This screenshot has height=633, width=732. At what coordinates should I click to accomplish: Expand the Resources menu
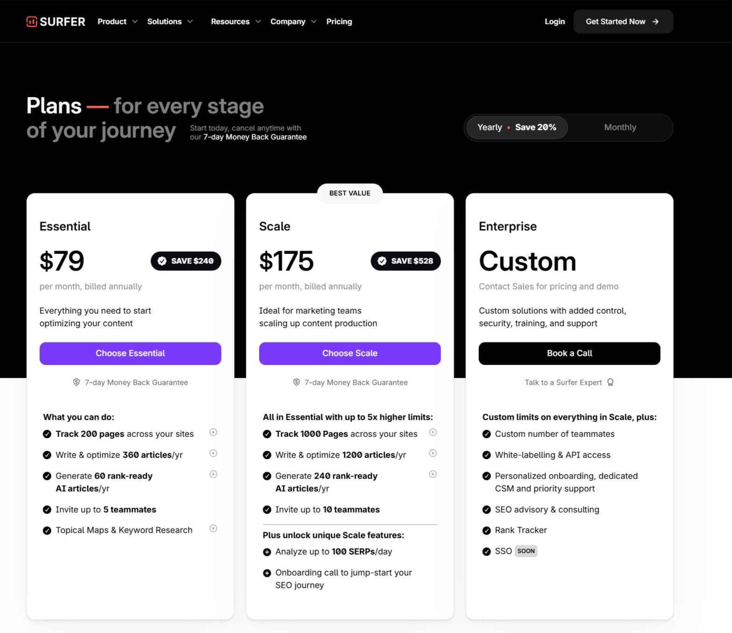[x=235, y=21]
